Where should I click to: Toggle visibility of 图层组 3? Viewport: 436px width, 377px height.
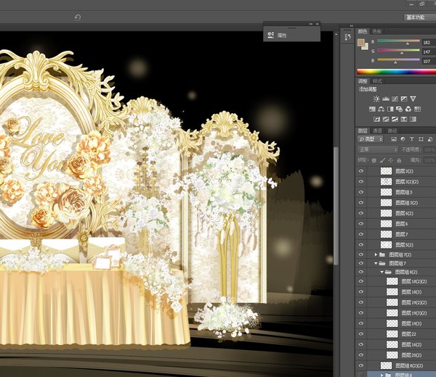pos(361,192)
